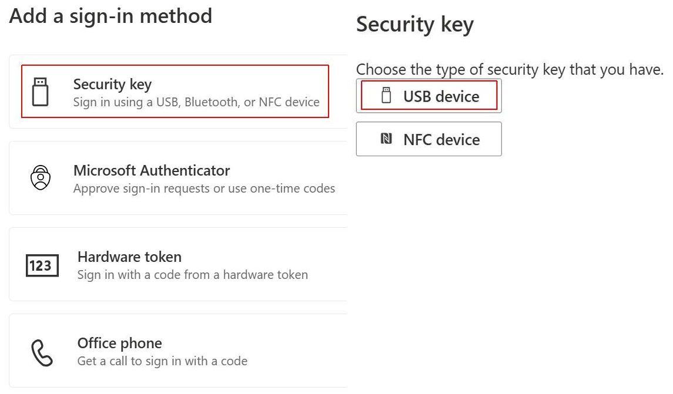Click the 'Office phone' title text
The image size is (673, 394).
coord(120,343)
